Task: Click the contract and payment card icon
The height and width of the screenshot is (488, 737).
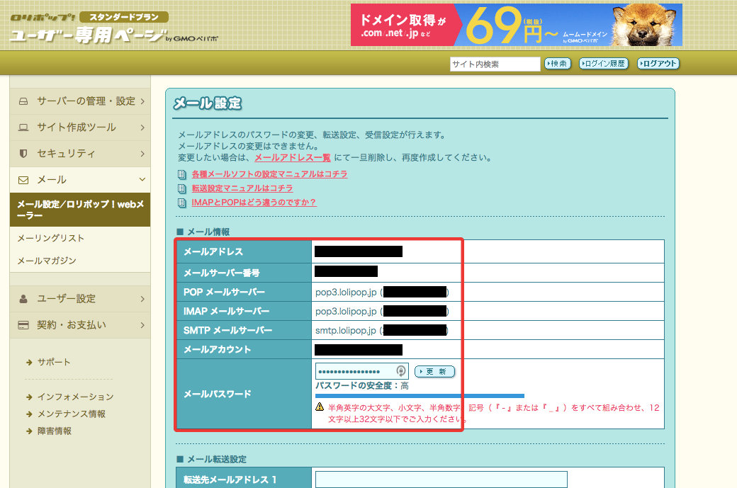Action: click(23, 325)
